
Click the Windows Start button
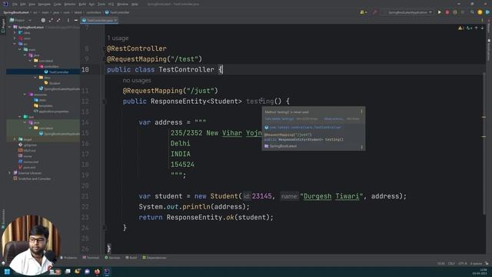click(7, 272)
